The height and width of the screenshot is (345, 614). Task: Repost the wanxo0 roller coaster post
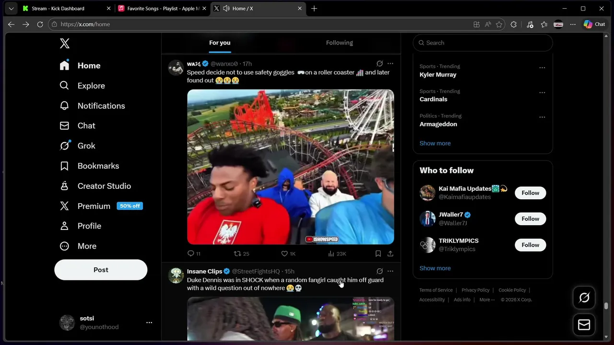241,253
